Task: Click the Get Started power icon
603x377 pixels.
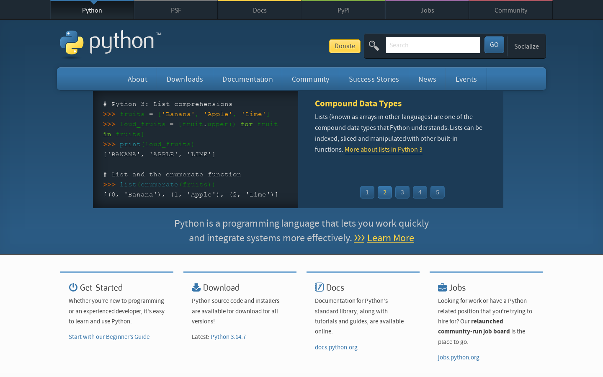Action: point(73,287)
